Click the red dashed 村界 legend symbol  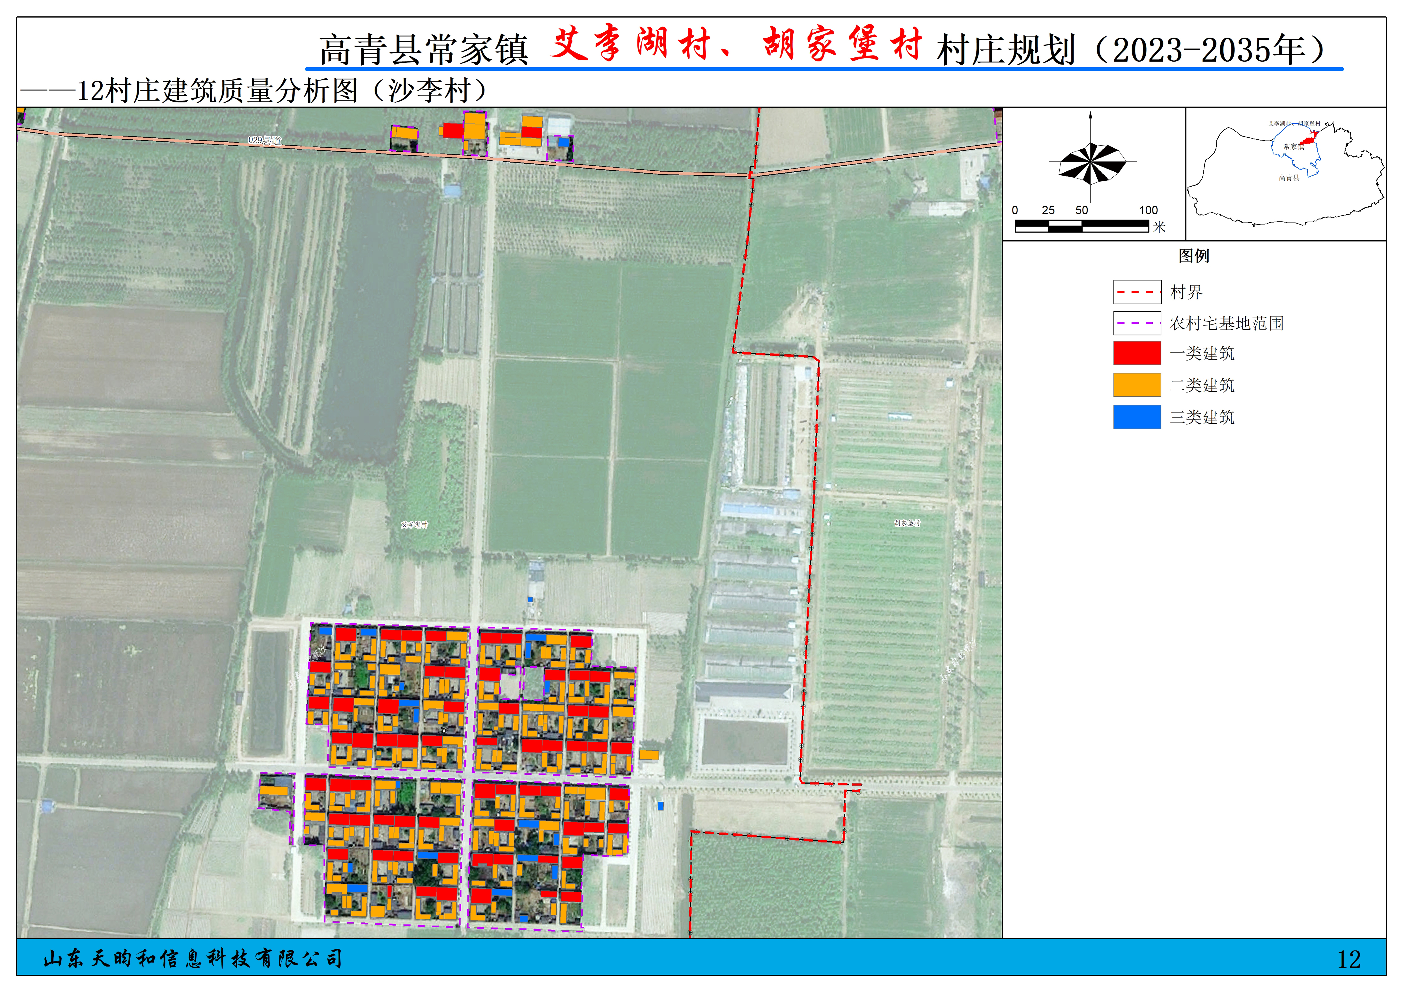[1137, 292]
